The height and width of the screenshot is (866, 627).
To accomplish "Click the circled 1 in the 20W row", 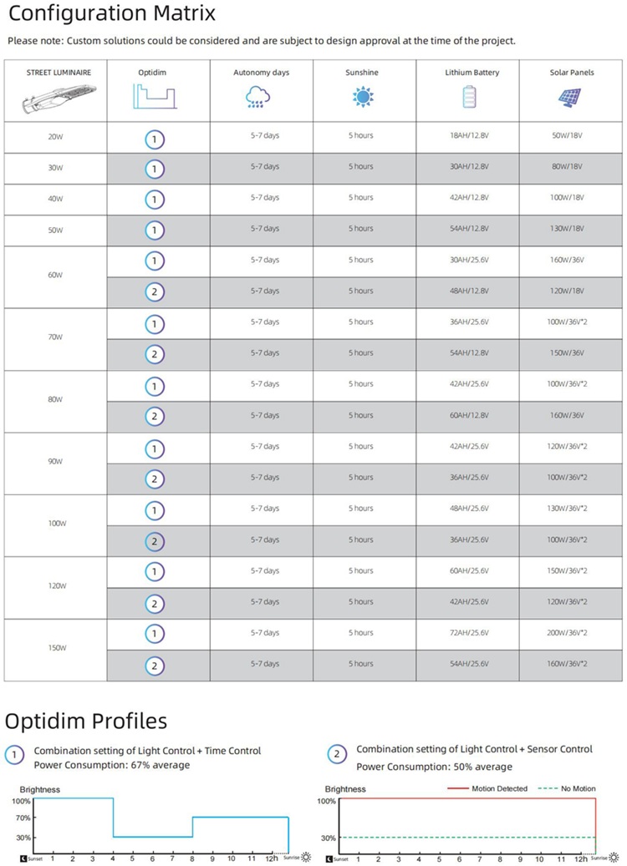I will click(x=154, y=138).
